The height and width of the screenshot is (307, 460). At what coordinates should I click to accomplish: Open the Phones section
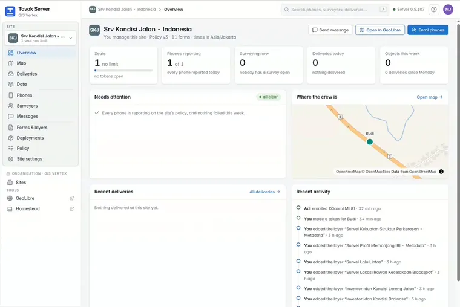click(x=41, y=95)
